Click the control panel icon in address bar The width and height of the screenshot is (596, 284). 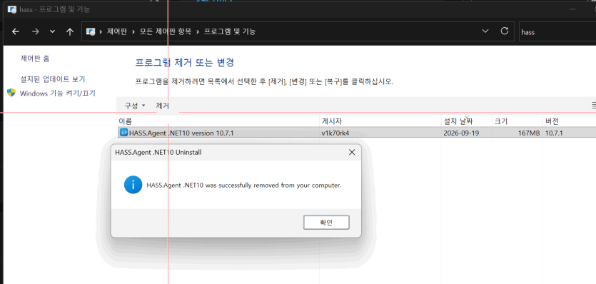(x=91, y=32)
